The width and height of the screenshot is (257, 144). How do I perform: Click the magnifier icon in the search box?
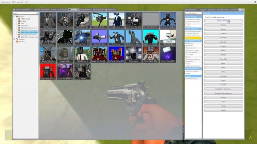point(37,13)
